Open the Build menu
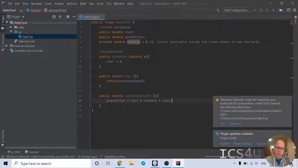 (83, 4)
